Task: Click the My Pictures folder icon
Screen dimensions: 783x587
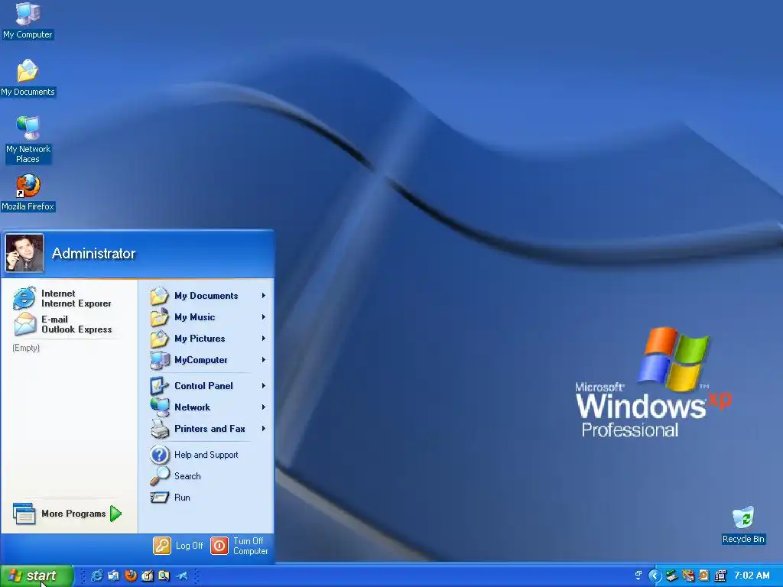Action: pyautogui.click(x=160, y=339)
